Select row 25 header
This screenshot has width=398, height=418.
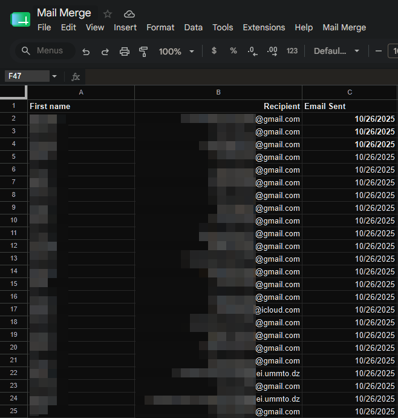point(13,411)
